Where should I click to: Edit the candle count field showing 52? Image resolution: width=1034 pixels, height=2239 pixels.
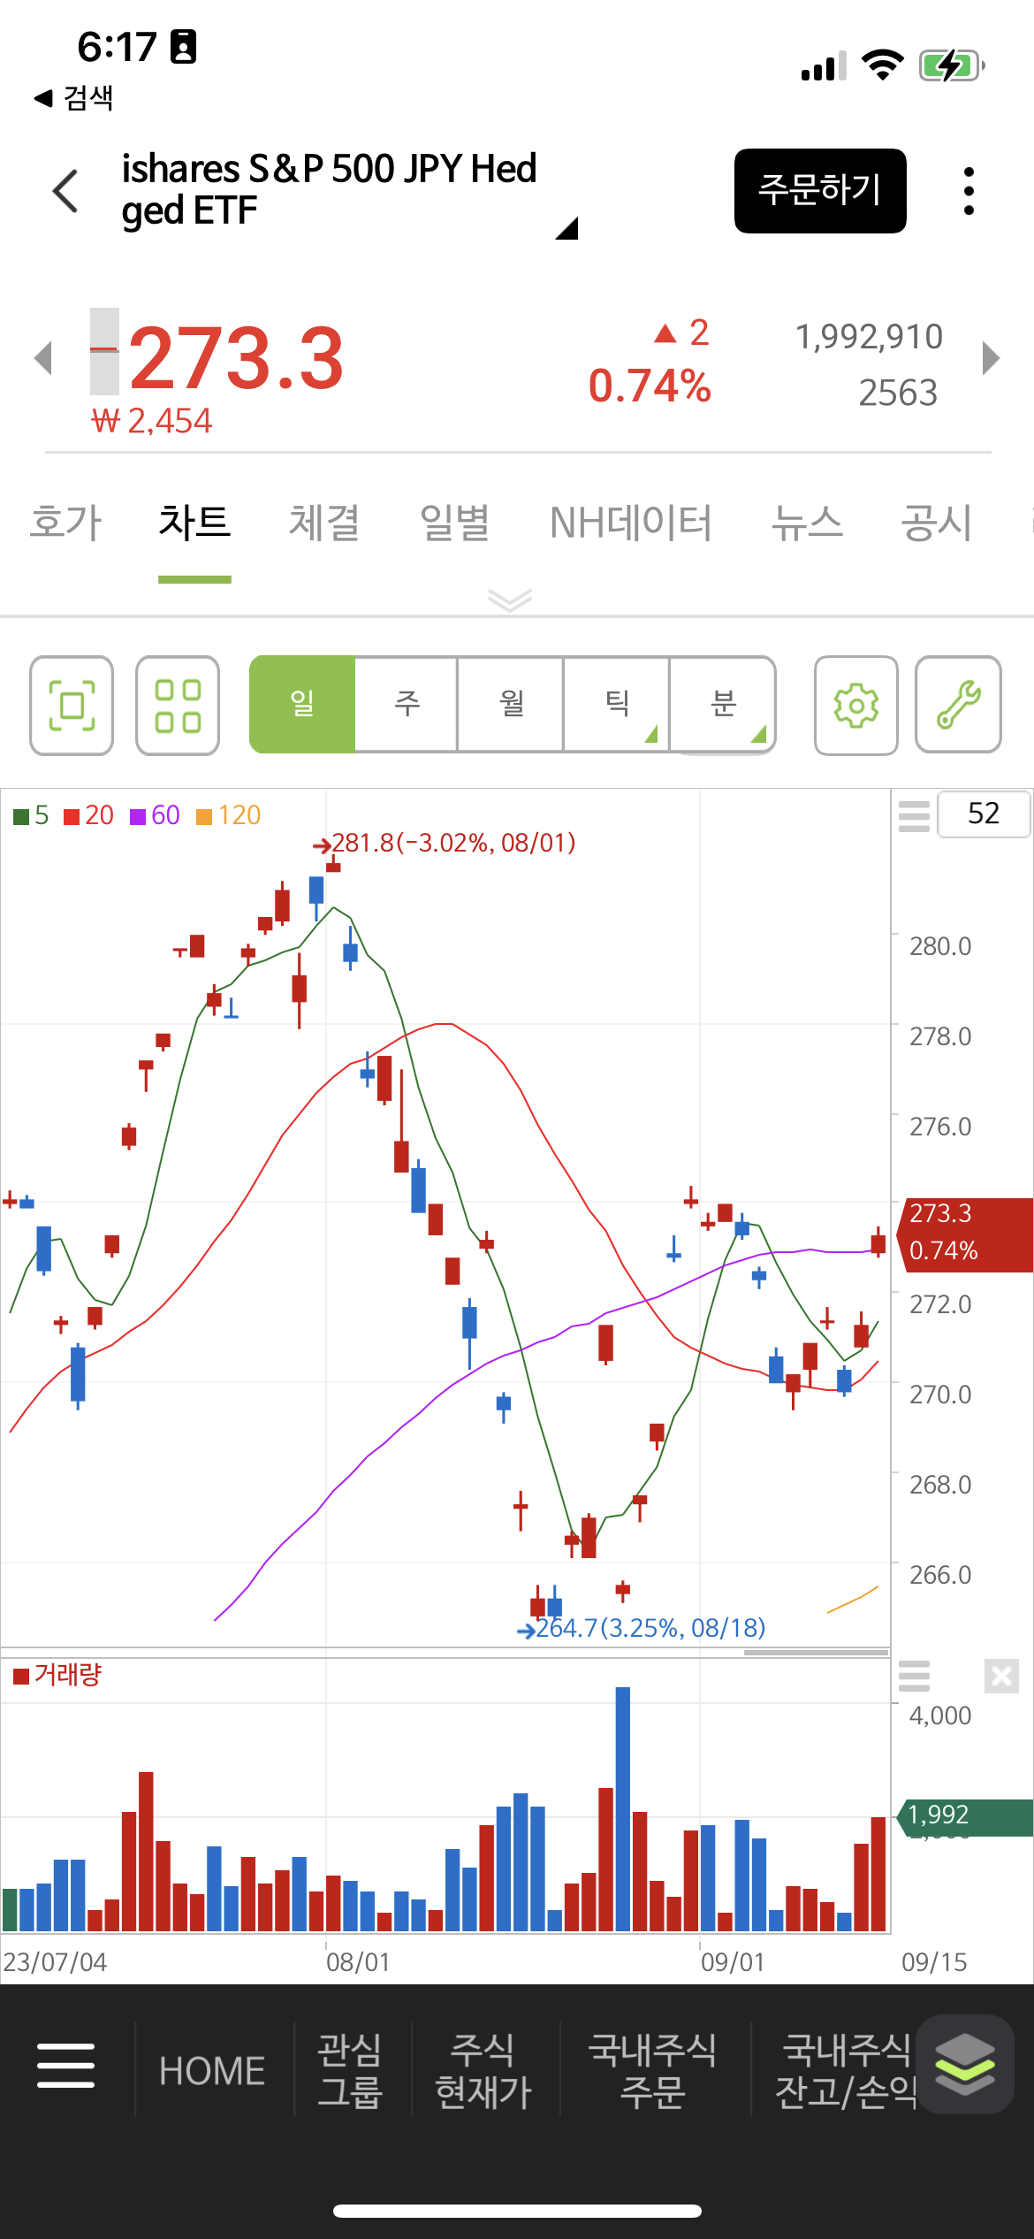[983, 814]
